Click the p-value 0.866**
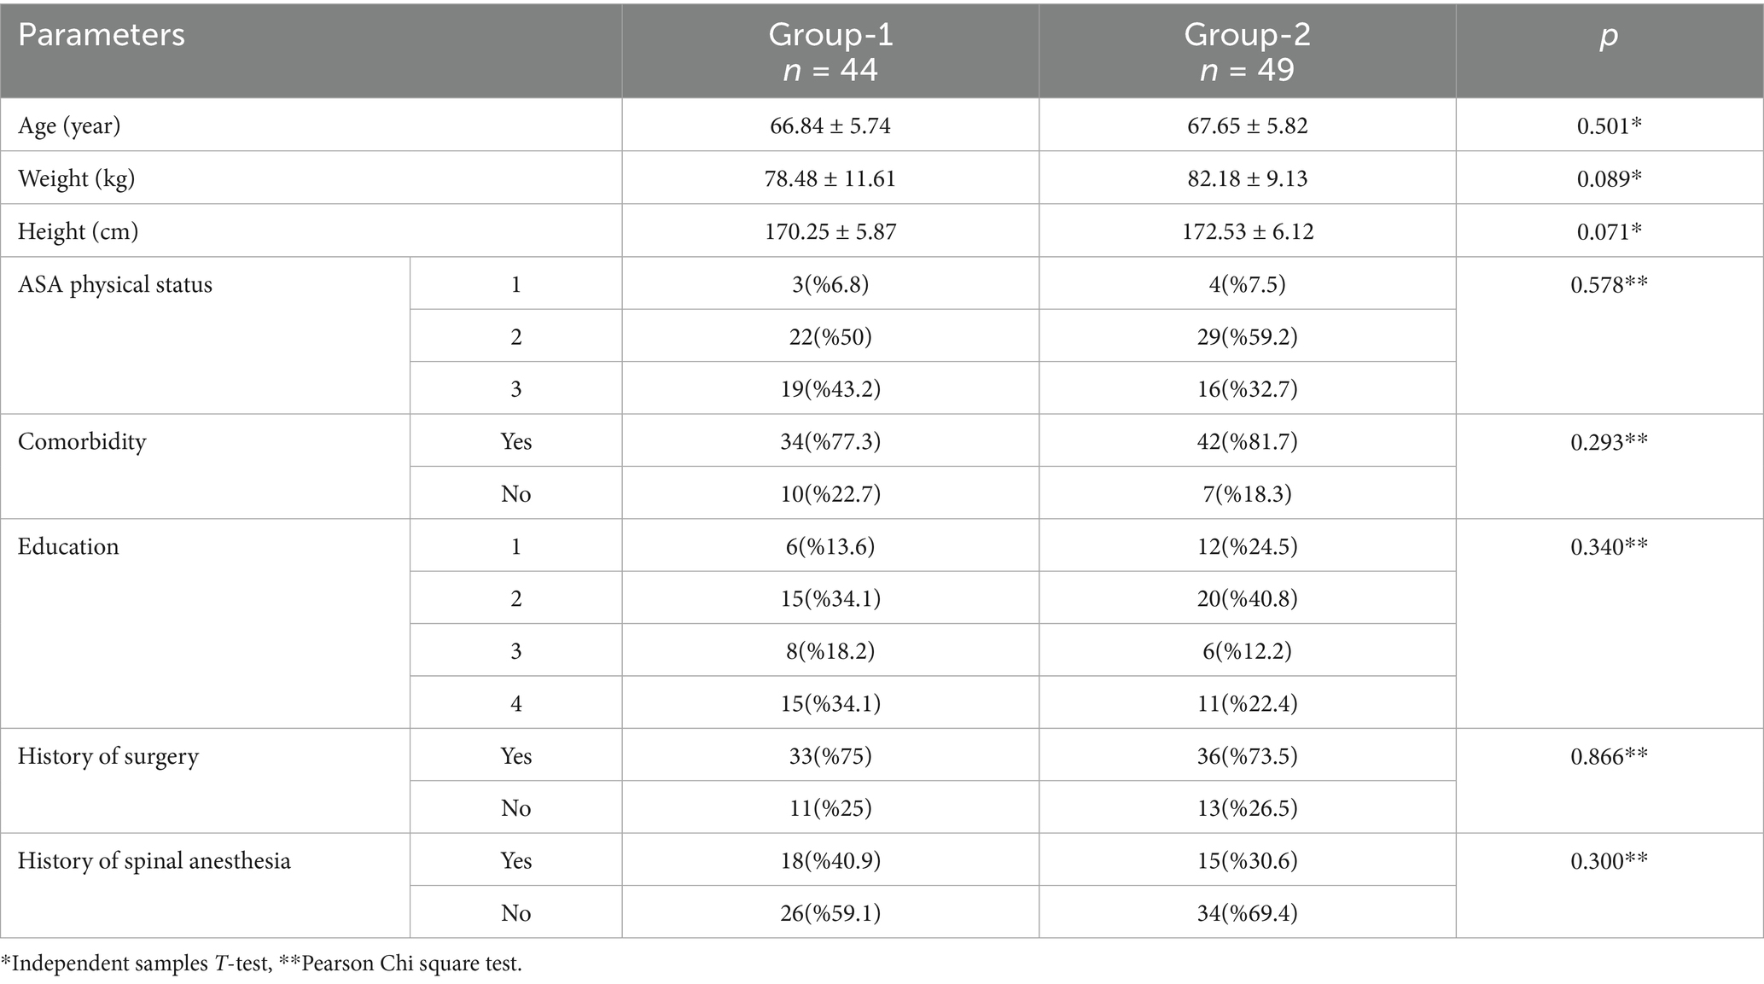 pos(1609,757)
